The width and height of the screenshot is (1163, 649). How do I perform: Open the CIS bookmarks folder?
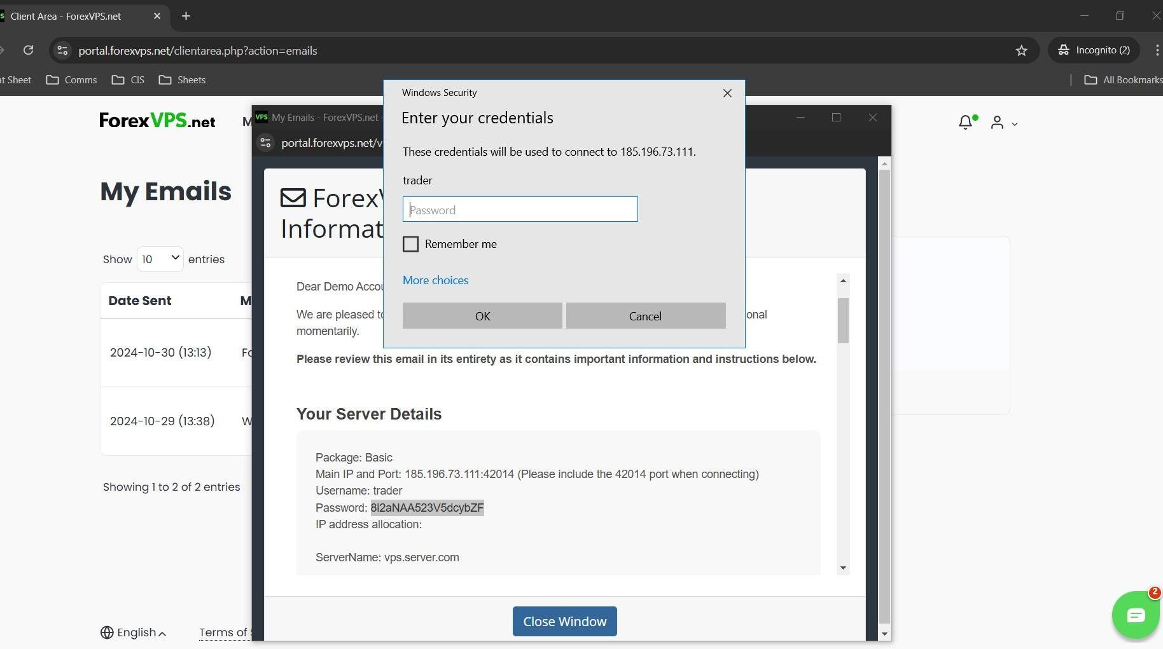[128, 80]
